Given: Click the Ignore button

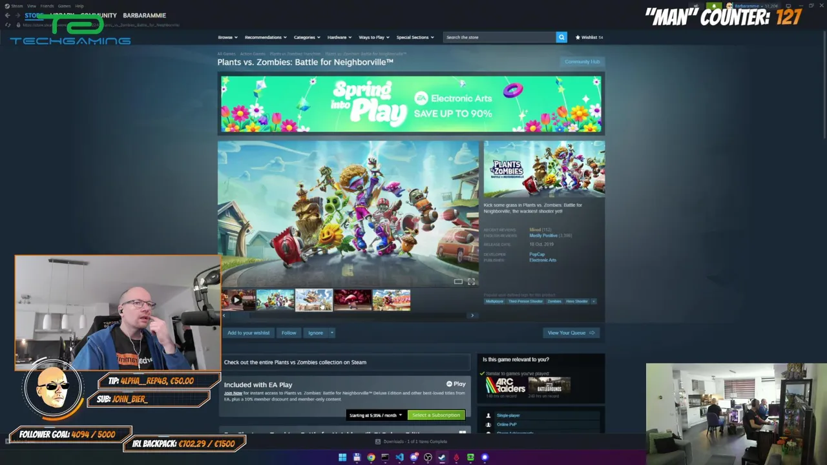Looking at the screenshot, I should coord(315,333).
